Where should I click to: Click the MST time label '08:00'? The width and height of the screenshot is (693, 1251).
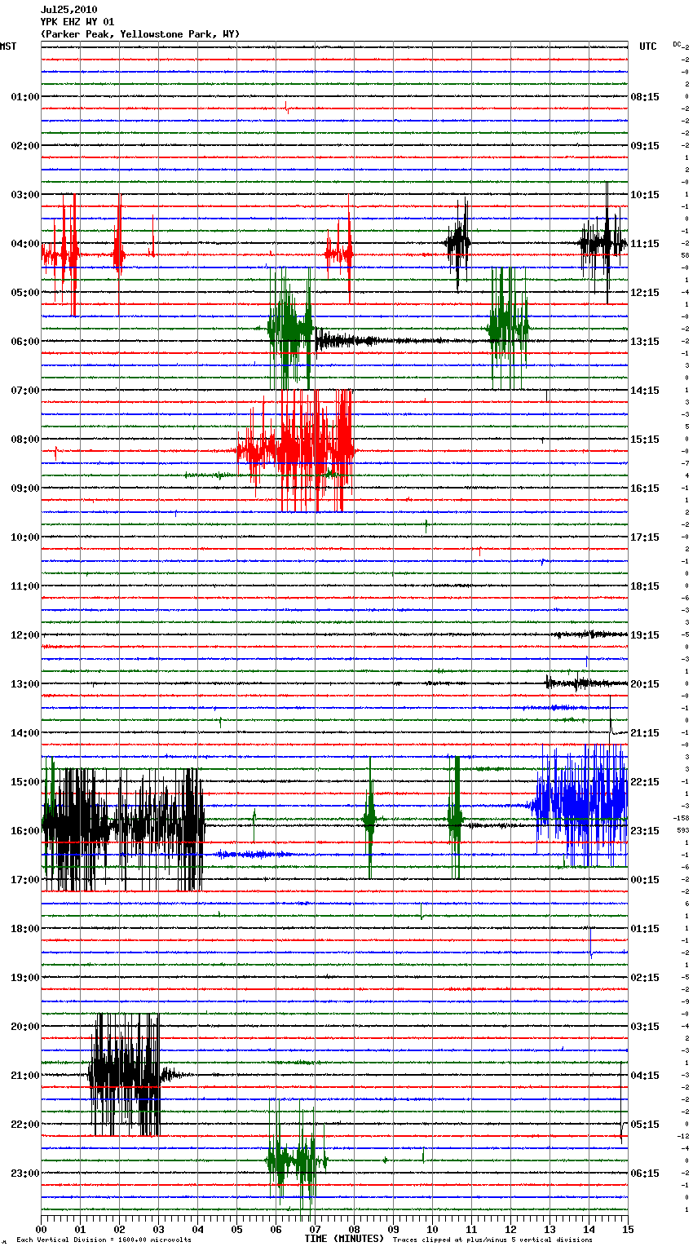point(24,440)
